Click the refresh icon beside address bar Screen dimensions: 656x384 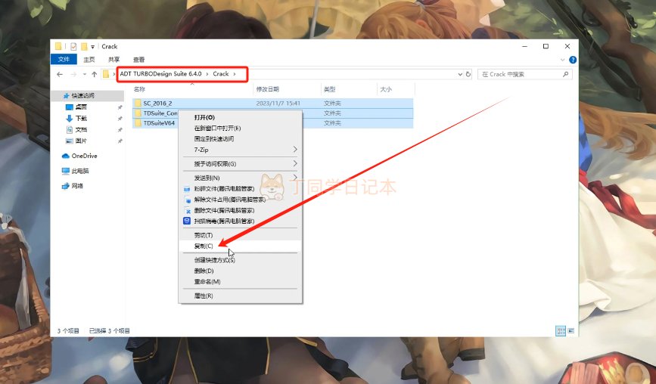[x=468, y=74]
